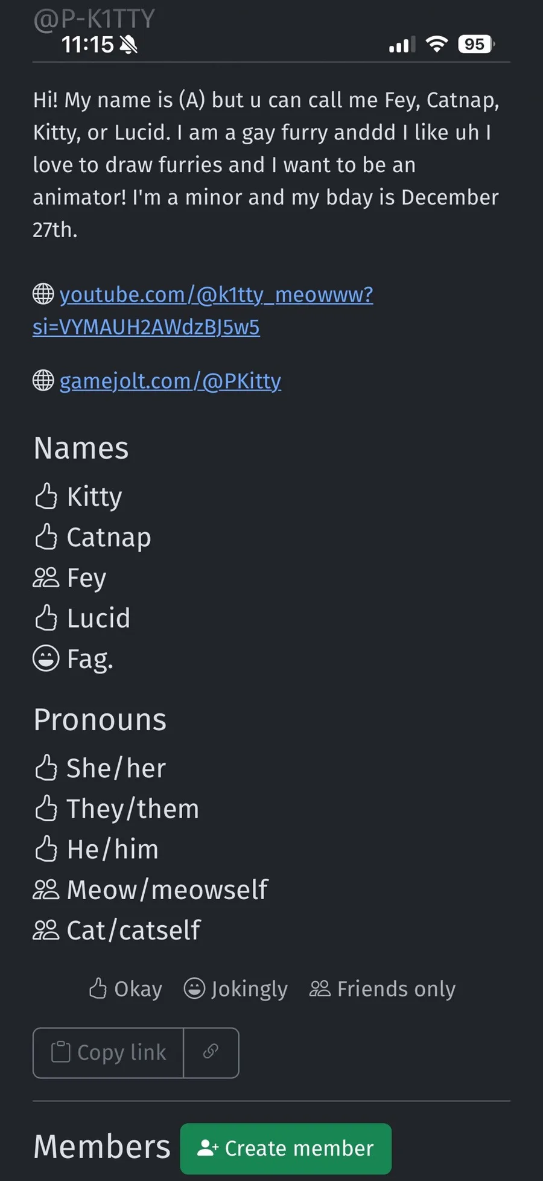This screenshot has width=543, height=1181.
Task: Tap the friends icon beside Cat/catself
Action: click(46, 930)
